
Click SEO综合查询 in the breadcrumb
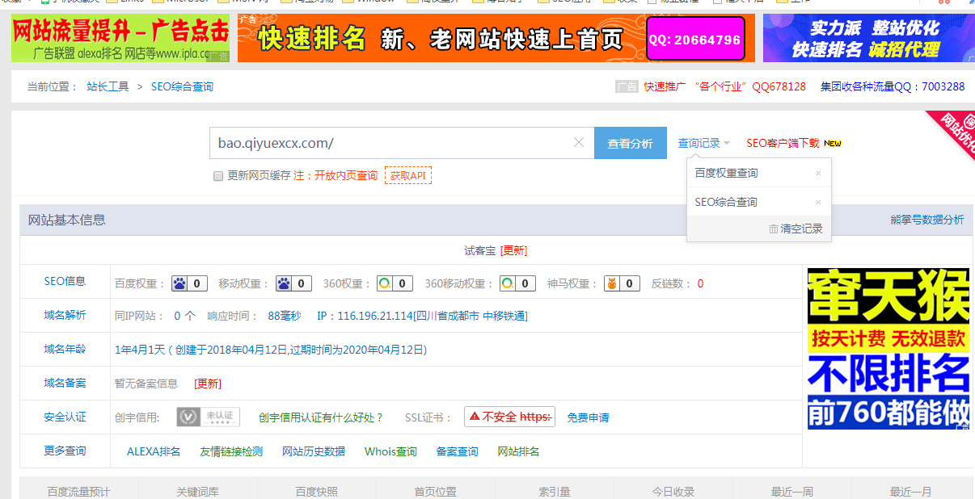[182, 86]
